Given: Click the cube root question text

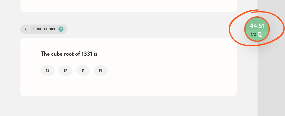Looking at the screenshot, I should (69, 54).
